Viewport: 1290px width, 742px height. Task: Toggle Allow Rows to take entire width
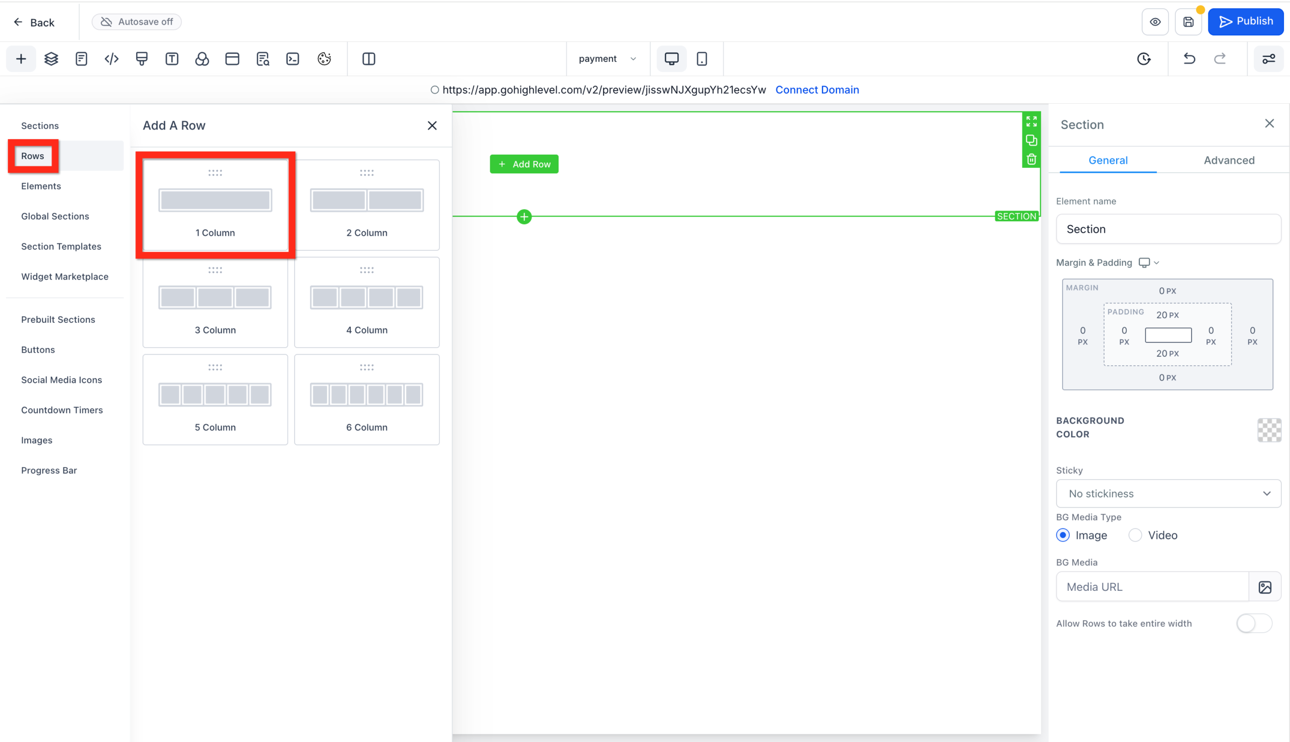coord(1254,623)
